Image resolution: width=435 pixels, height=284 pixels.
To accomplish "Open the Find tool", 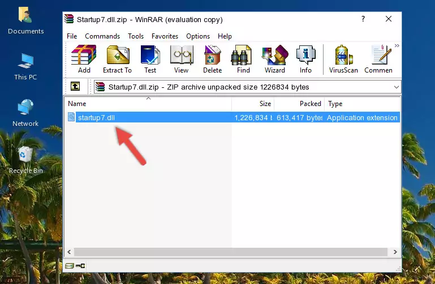I will point(243,59).
